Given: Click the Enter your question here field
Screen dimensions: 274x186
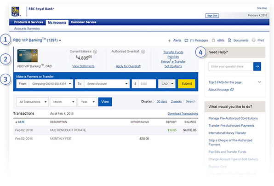Looking at the screenshot, I should (x=231, y=66).
